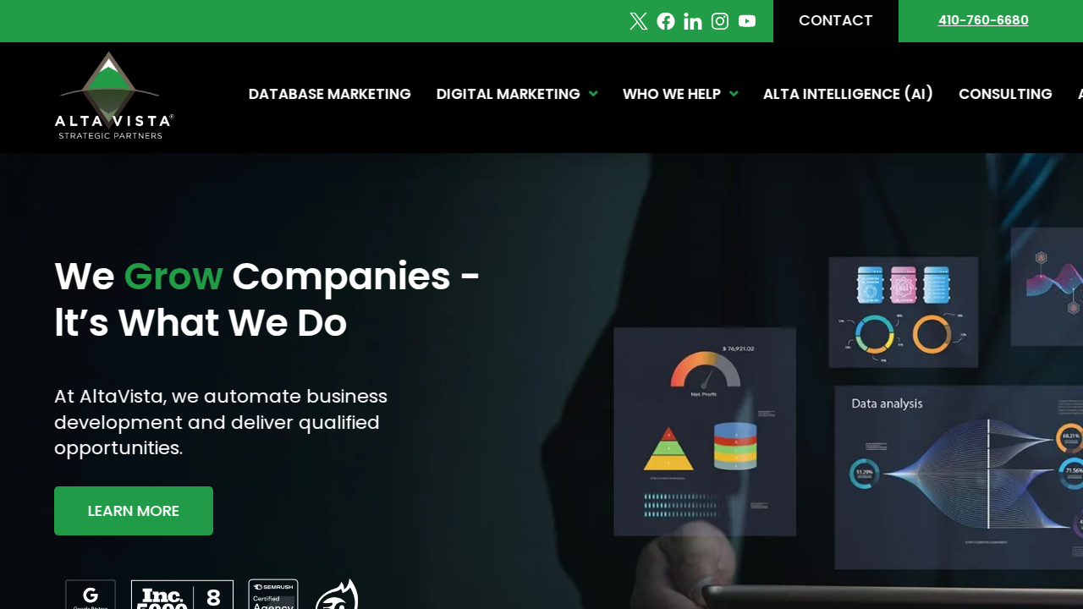Click the Data analysis dashboard graphic
The height and width of the screenshot is (609, 1083).
[959, 478]
